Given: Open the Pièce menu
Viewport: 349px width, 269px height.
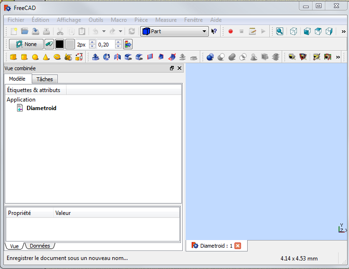Looking at the screenshot, I should coord(141,20).
